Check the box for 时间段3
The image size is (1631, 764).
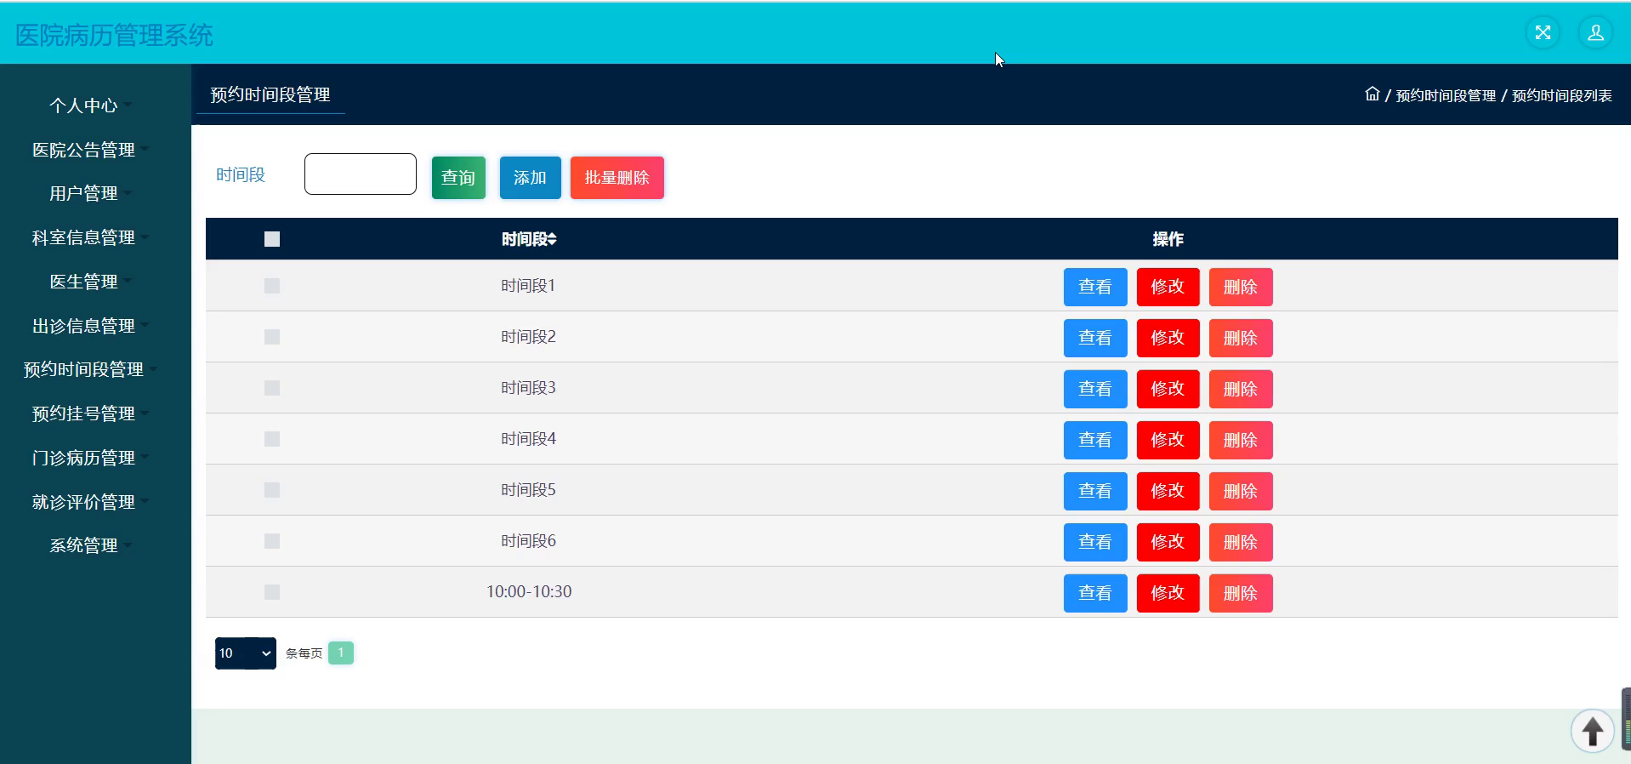click(272, 388)
